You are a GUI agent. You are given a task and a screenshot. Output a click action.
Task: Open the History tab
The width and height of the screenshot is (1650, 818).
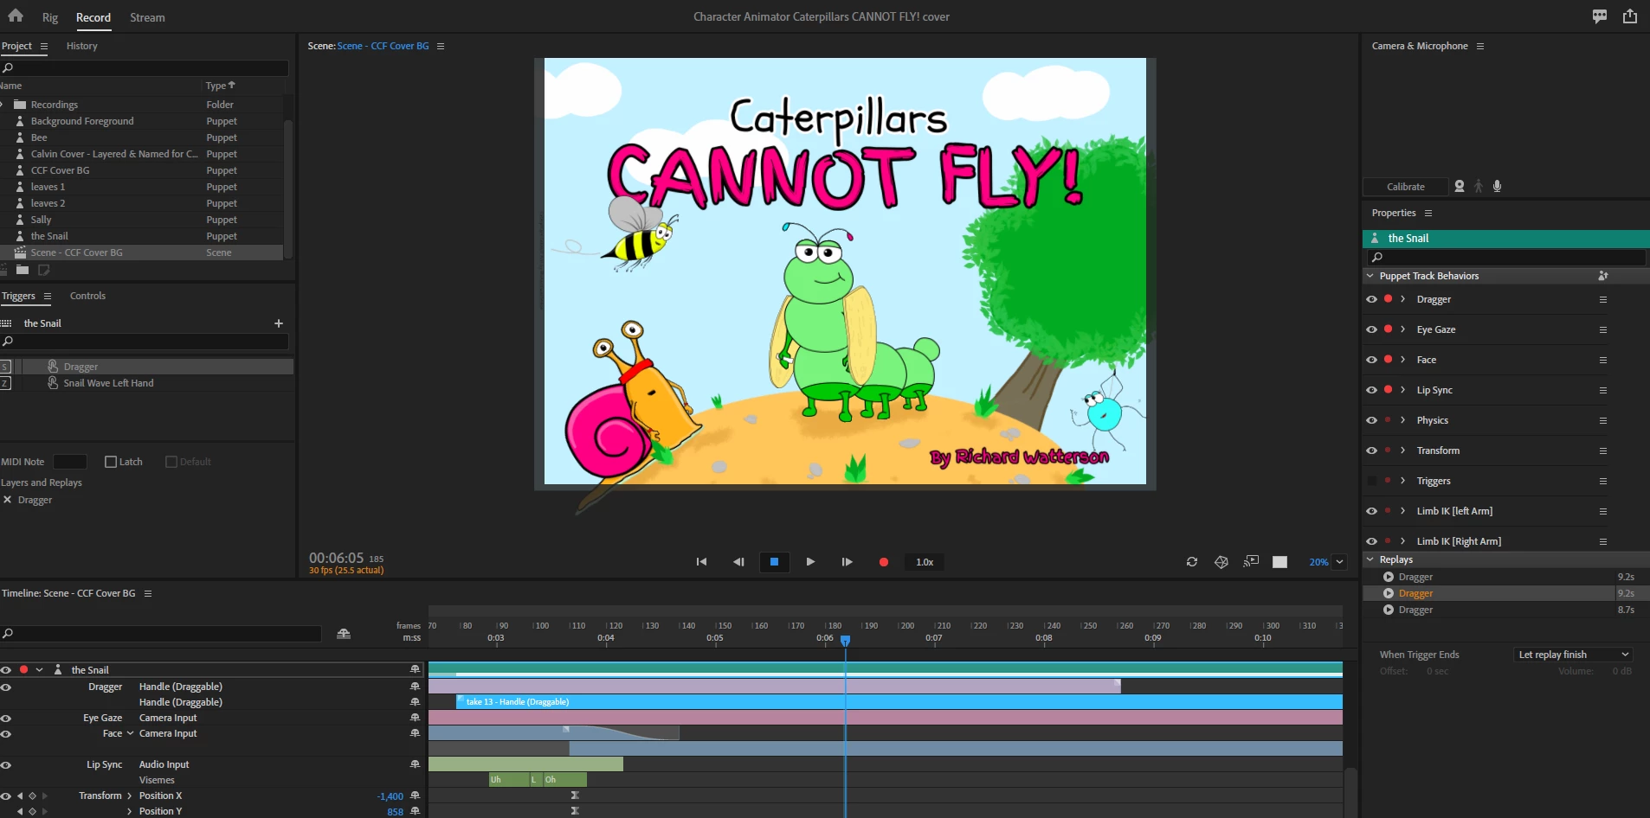tap(81, 46)
